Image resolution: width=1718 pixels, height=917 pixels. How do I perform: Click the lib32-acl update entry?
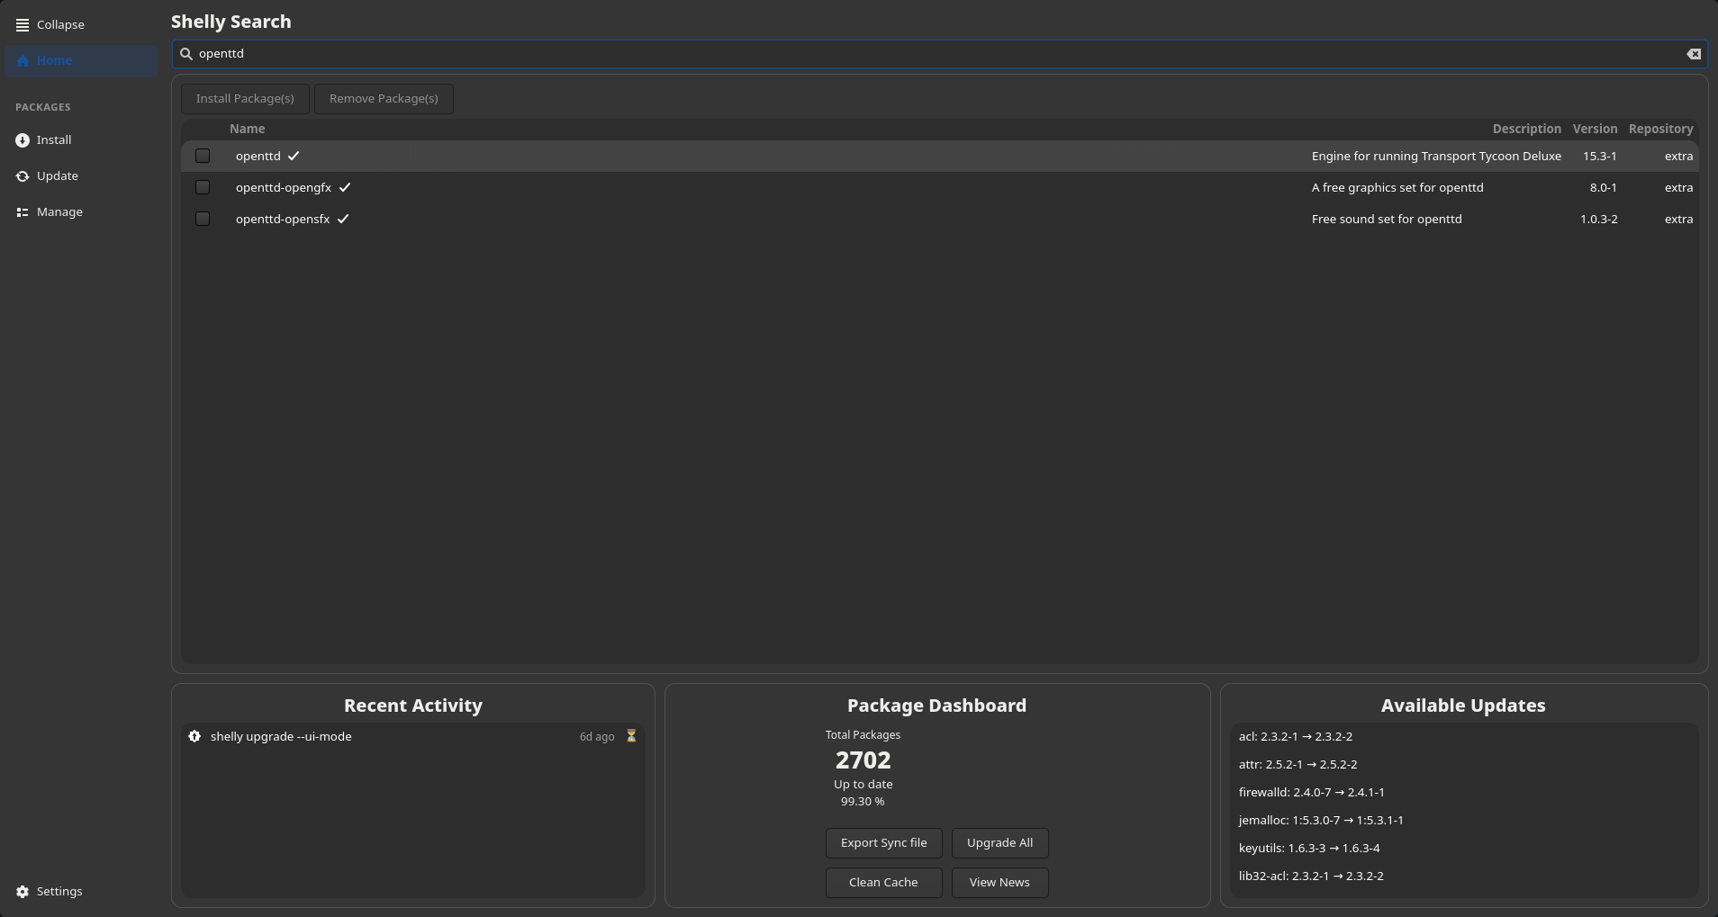(1311, 877)
